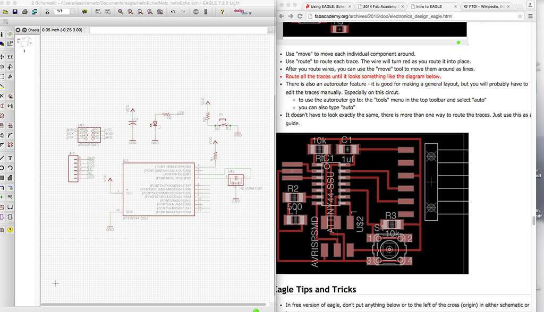
Task: Select the Value tool
Action: click(x=10, y=126)
